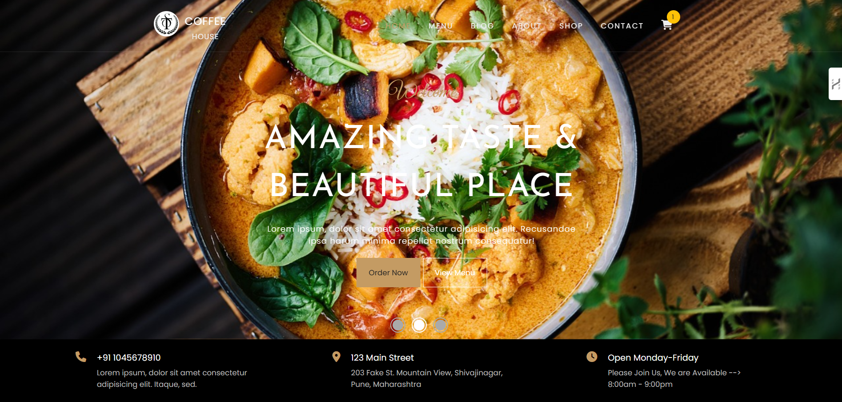The width and height of the screenshot is (842, 402).
Task: Click the Order Now button
Action: [388, 273]
